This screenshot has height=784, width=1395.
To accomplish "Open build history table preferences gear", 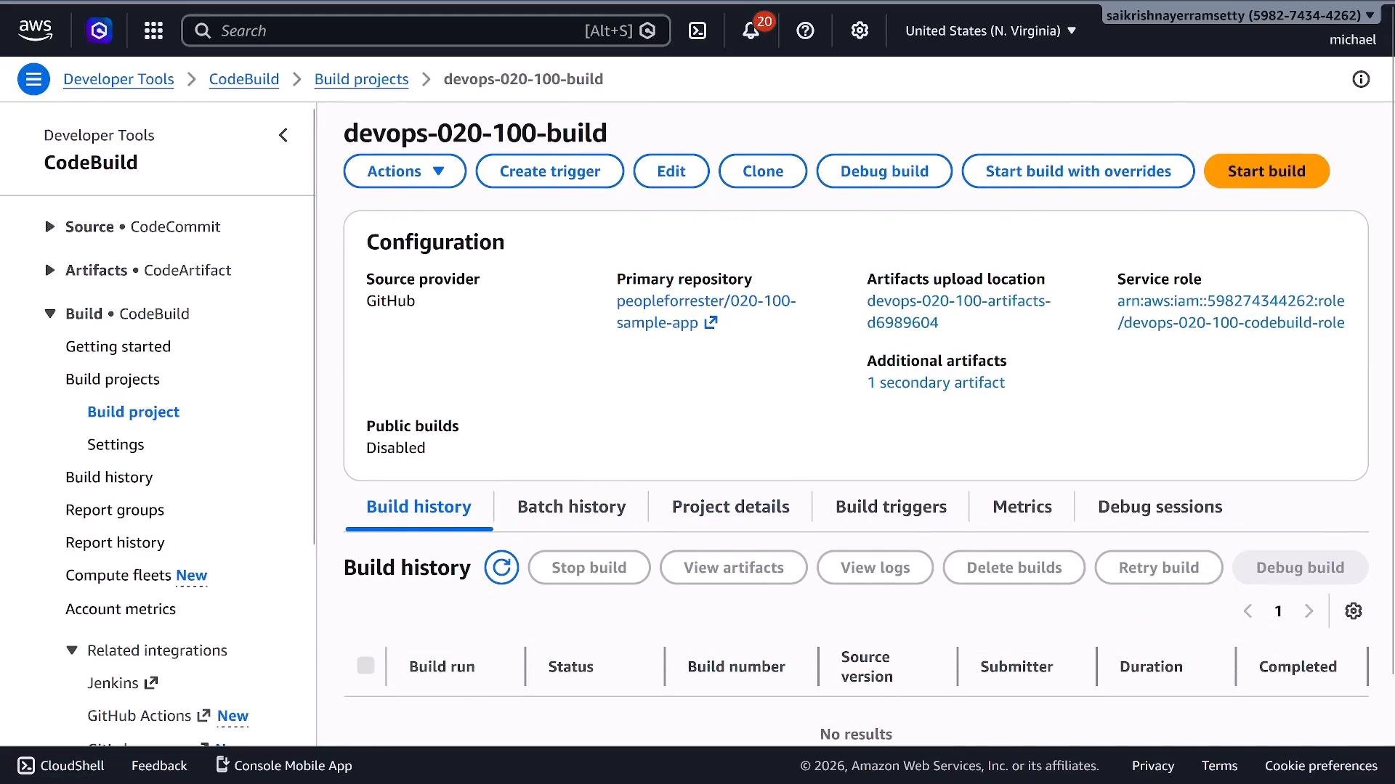I will click(x=1353, y=611).
